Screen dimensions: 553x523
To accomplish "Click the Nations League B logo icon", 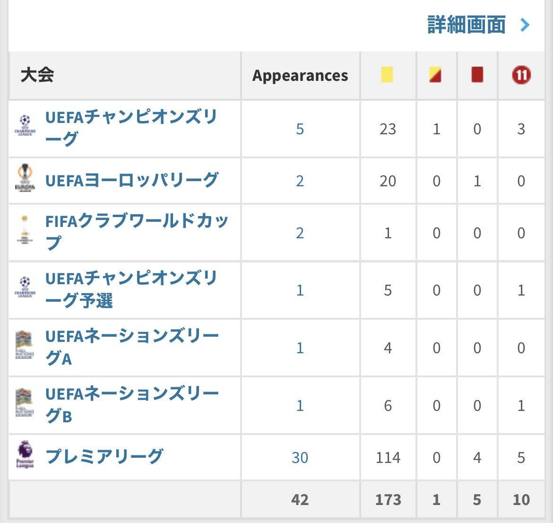I will click(24, 402).
